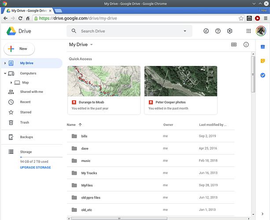Open Google Keep side panel icon
This screenshot has height=220, width=270.
click(263, 61)
